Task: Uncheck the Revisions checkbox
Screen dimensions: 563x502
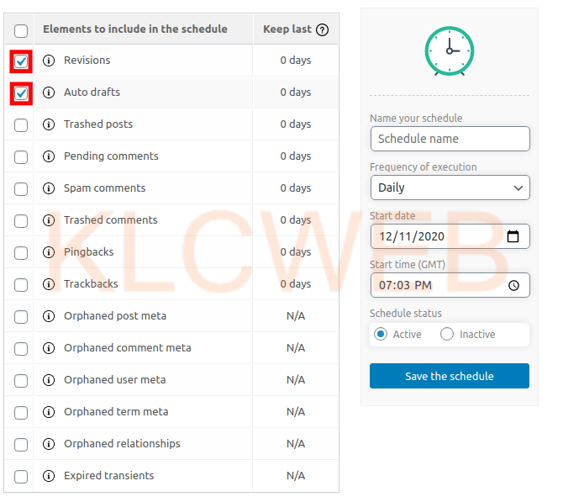Action: pos(21,61)
